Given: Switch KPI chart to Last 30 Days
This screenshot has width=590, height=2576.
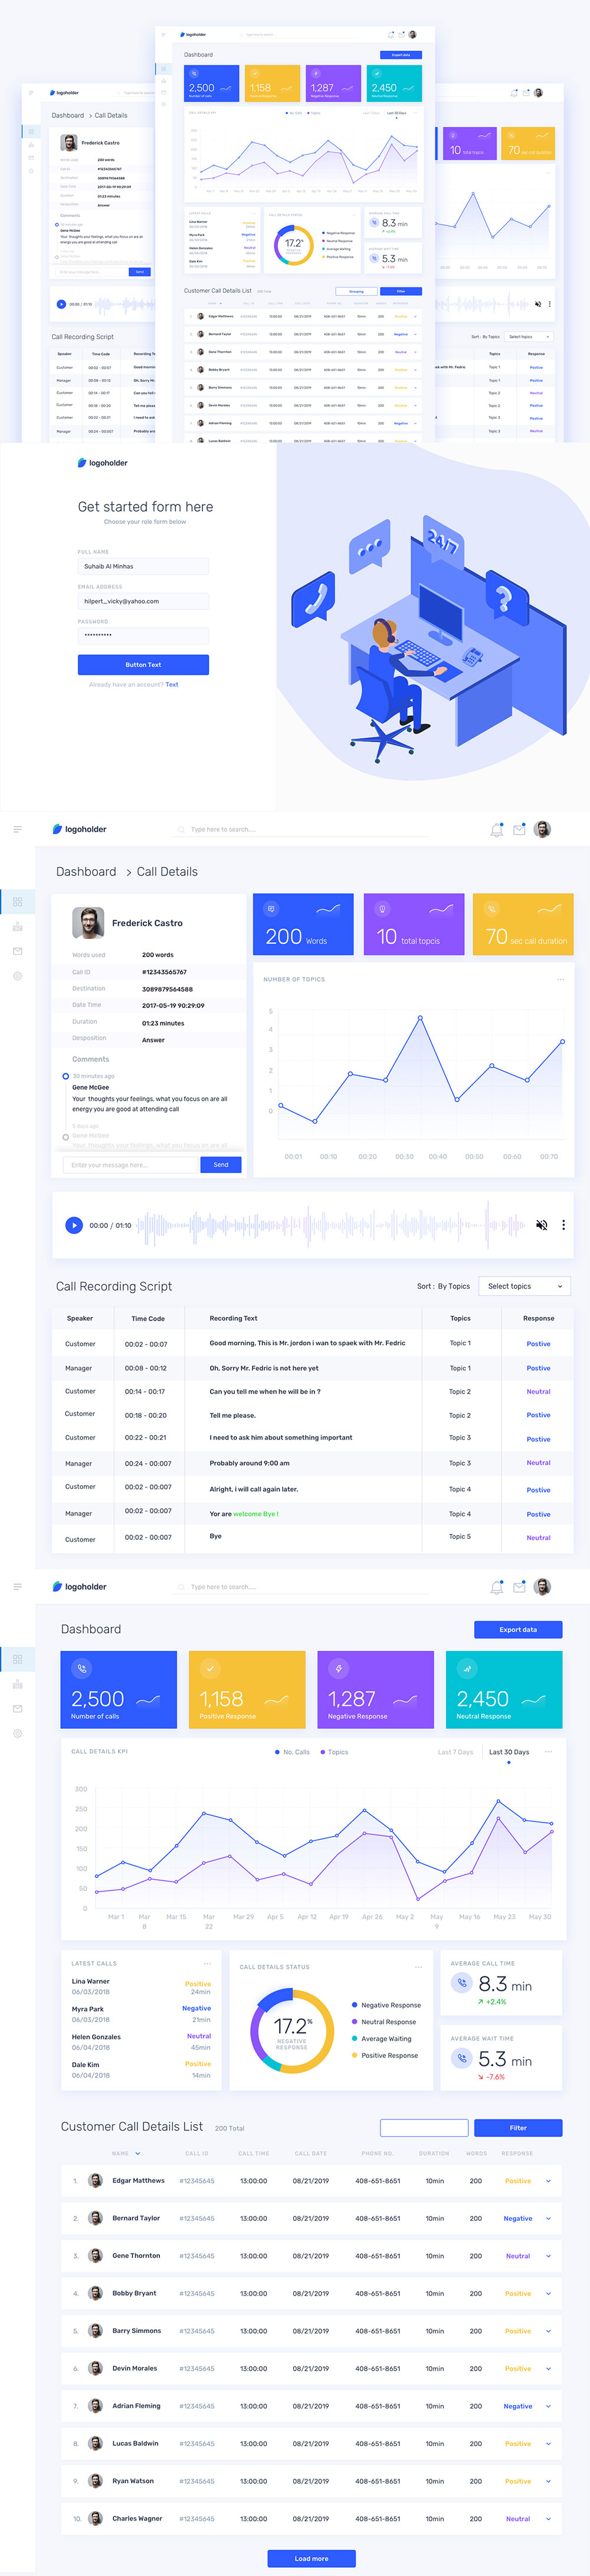Looking at the screenshot, I should [x=508, y=1752].
